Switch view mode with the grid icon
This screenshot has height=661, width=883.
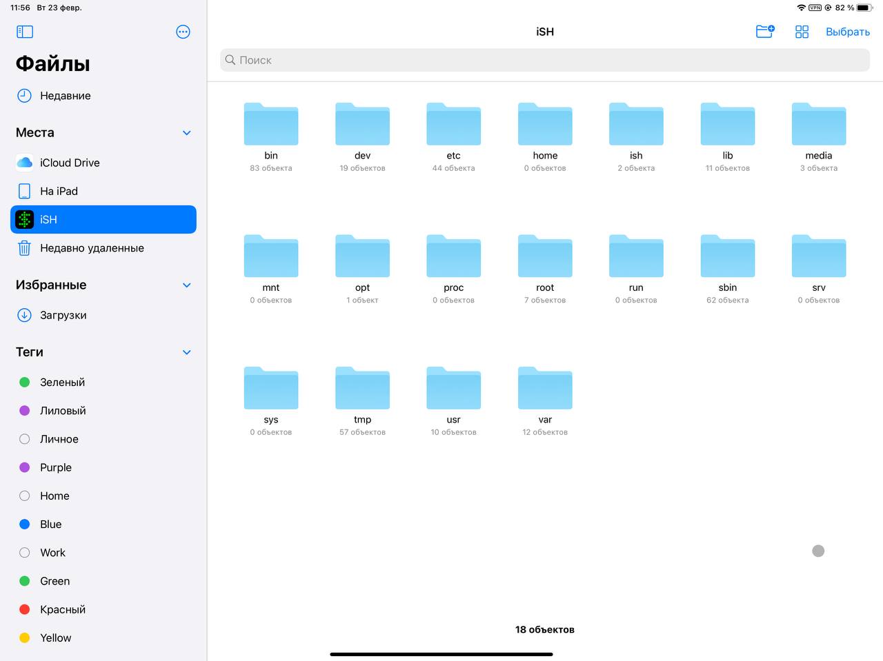(802, 32)
